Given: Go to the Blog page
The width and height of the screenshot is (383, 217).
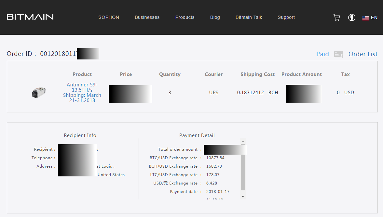Looking at the screenshot, I should [215, 17].
